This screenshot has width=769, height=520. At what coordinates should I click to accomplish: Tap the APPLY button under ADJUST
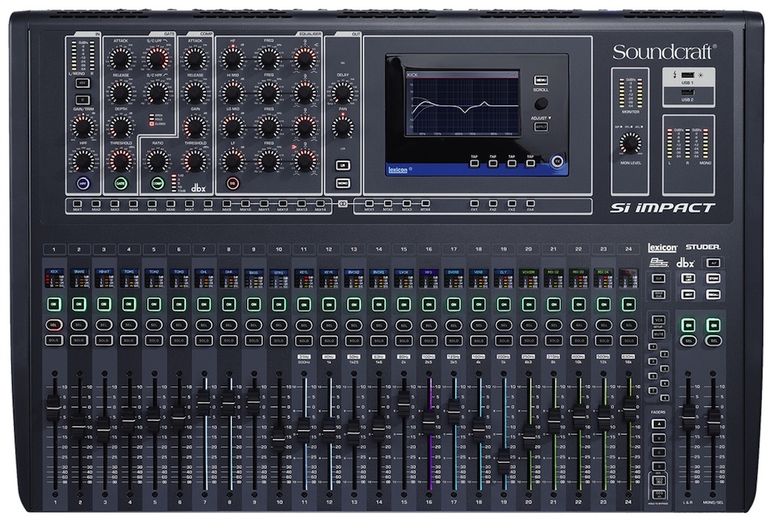click(541, 126)
